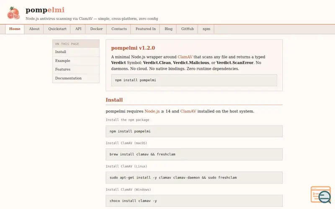Follow the ClamAV link in requirements sentence
This screenshot has height=209, width=335.
click(x=188, y=111)
